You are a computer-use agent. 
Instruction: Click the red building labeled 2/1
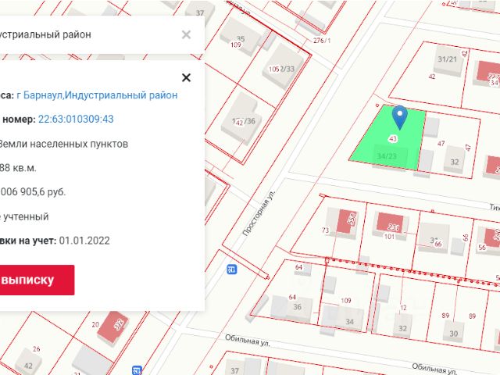point(392,225)
